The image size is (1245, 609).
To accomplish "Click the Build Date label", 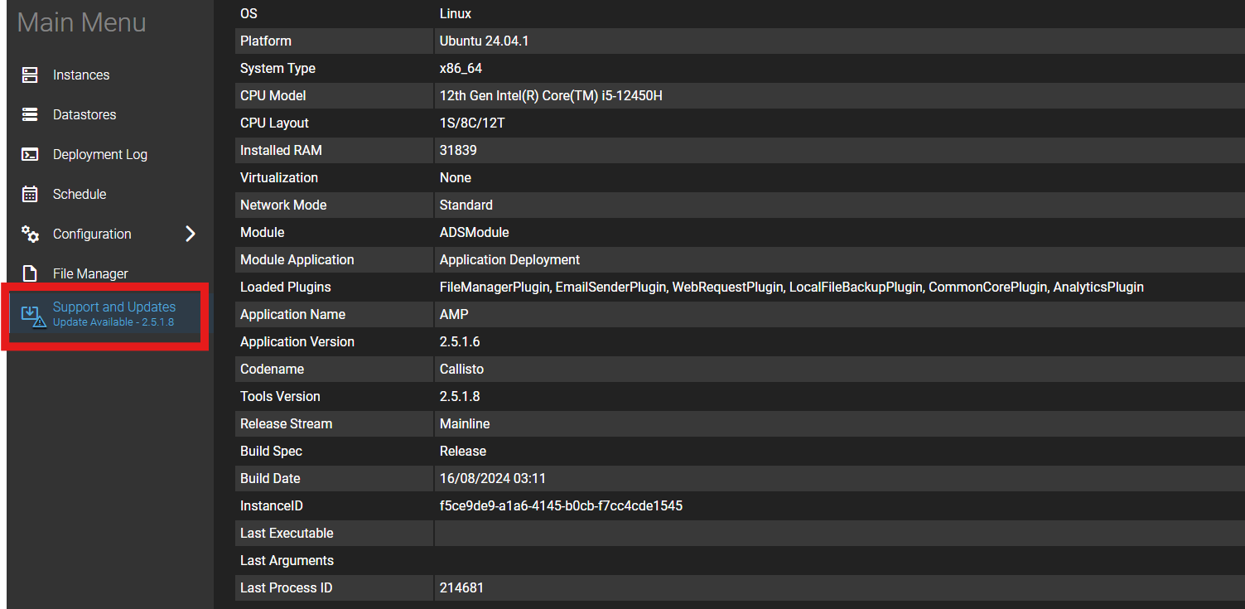I will (x=270, y=479).
